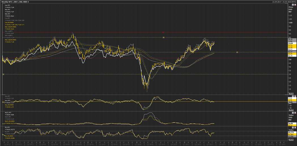
Task: Click the legend value '17.09.2021; 58,44'
Action: pos(9,16)
